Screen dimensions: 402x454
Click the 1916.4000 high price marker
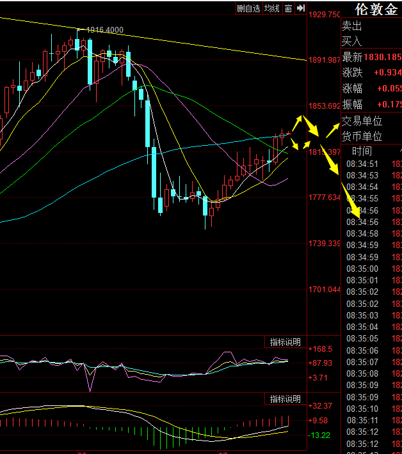pos(104,30)
